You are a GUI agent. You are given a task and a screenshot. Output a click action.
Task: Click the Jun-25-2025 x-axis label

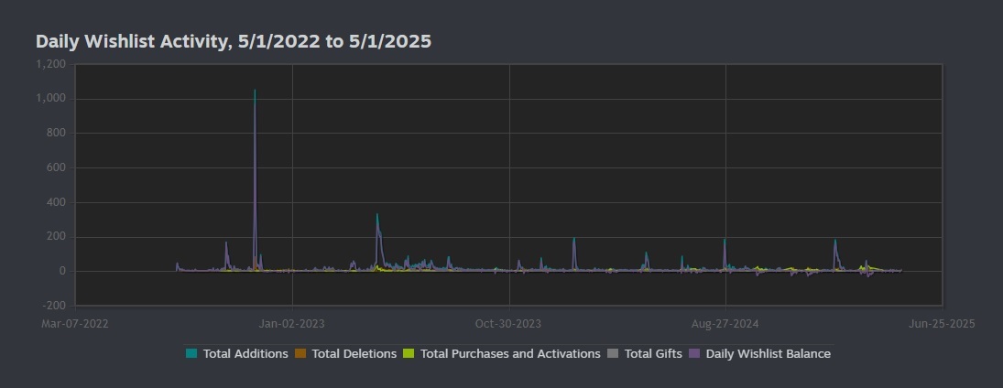point(942,323)
